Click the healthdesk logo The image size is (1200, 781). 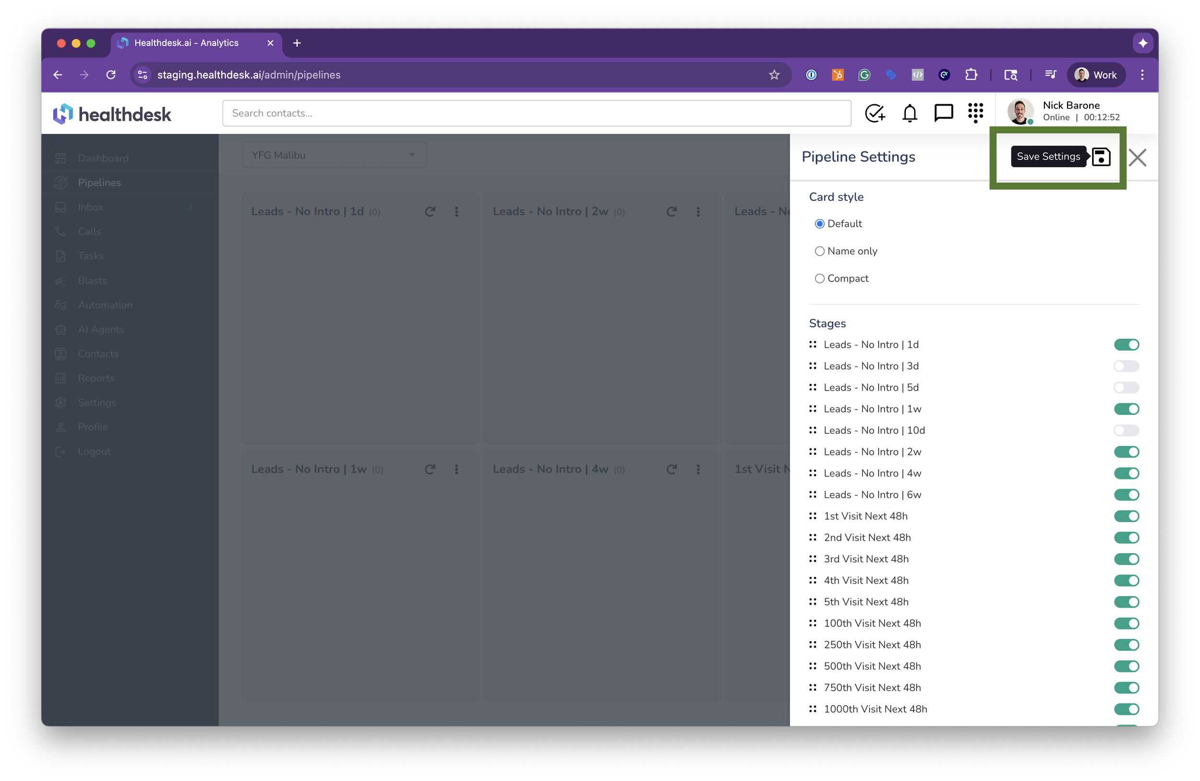click(112, 114)
